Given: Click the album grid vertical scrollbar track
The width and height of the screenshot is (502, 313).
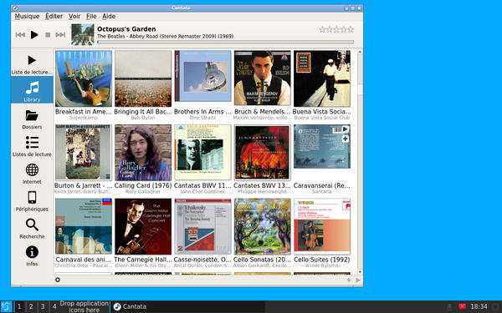Looking at the screenshot, I should pos(360,162).
